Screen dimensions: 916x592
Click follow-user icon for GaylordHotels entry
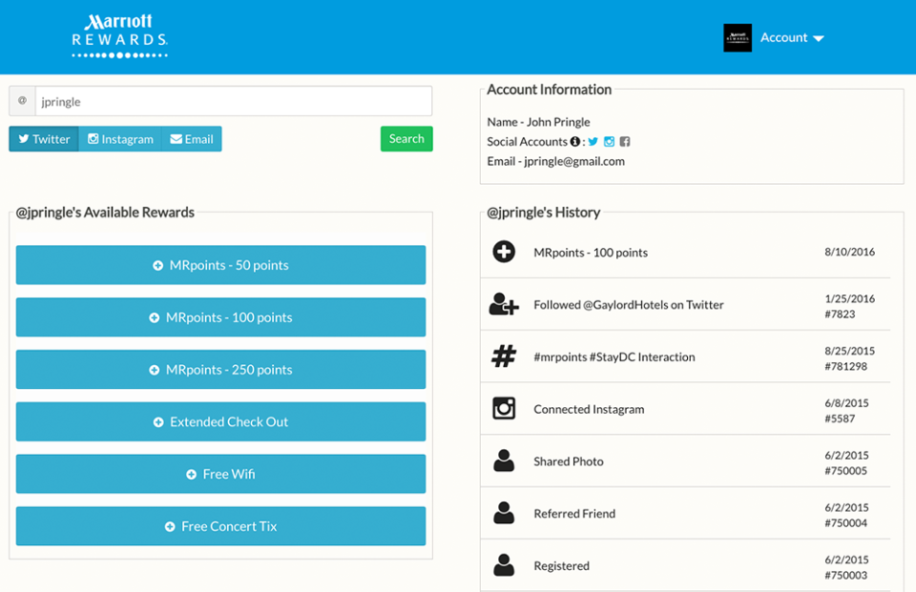pos(504,304)
